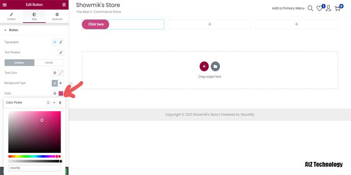351x175 pixels.
Task: Edit Typography with the pencil icon
Action: click(61, 42)
